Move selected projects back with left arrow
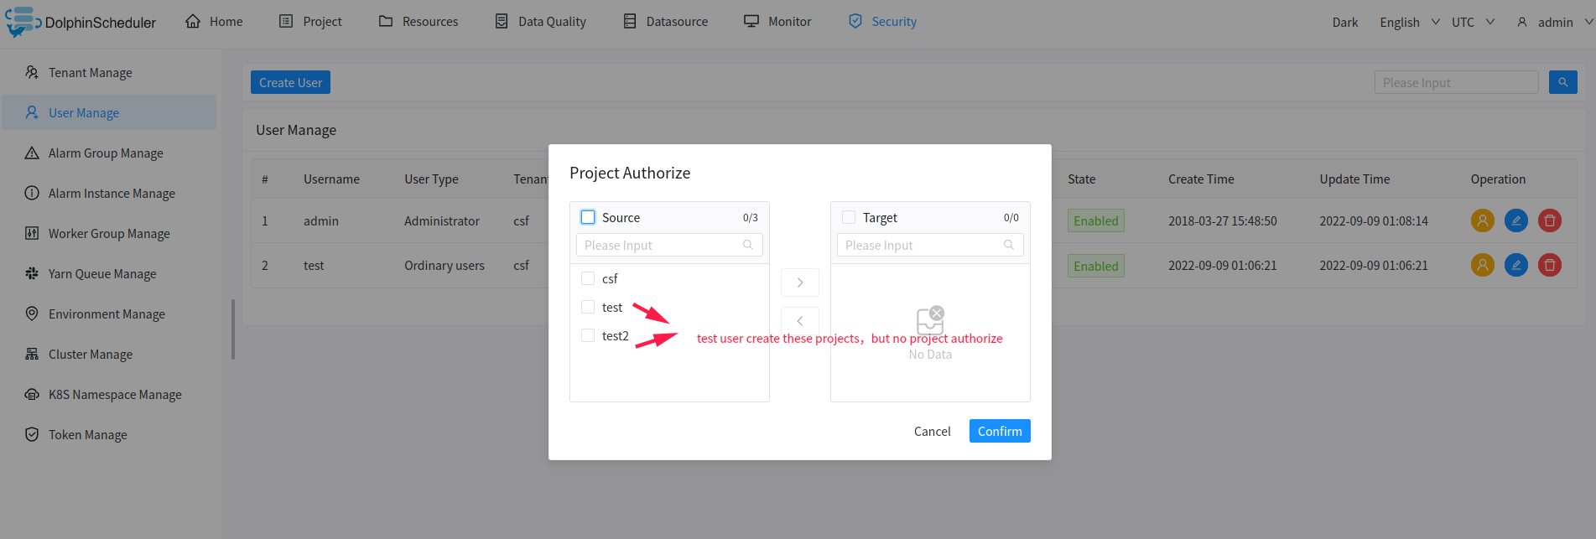 800,321
